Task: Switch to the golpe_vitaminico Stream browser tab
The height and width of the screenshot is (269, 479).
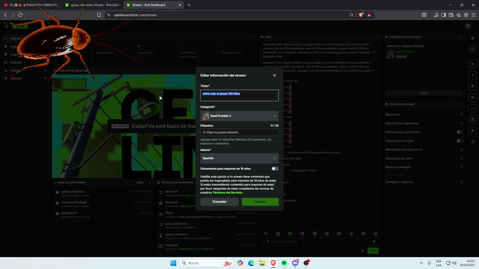Action: click(92, 5)
